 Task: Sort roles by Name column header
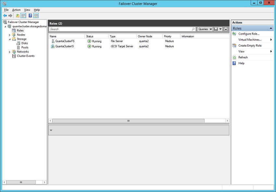[67, 36]
